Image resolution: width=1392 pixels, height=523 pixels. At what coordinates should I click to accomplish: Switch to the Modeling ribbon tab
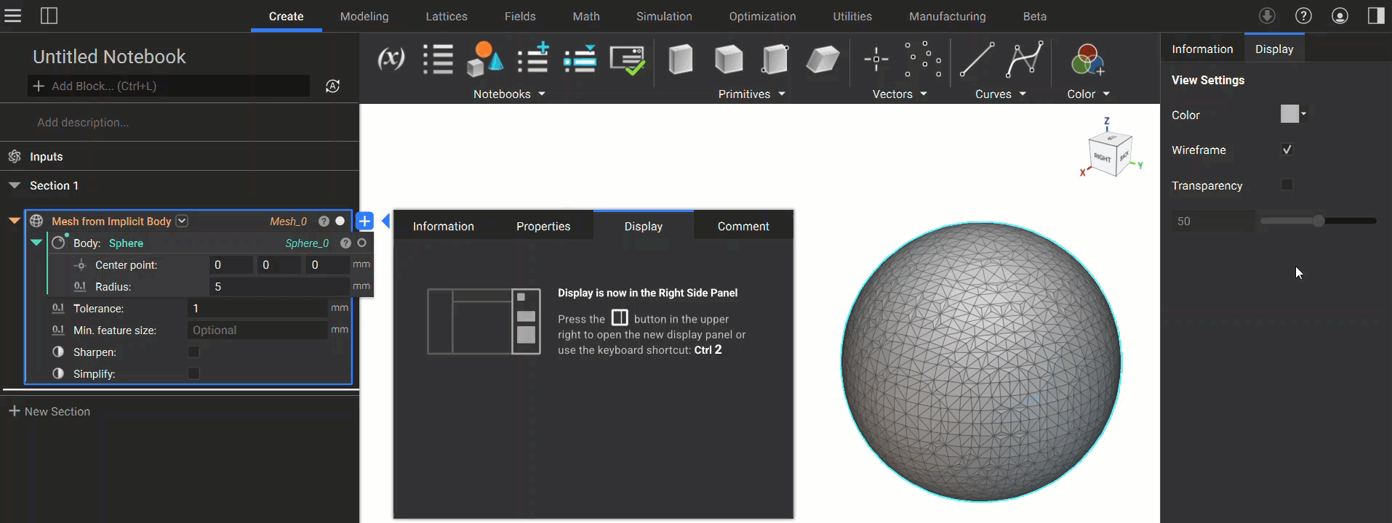pos(364,16)
